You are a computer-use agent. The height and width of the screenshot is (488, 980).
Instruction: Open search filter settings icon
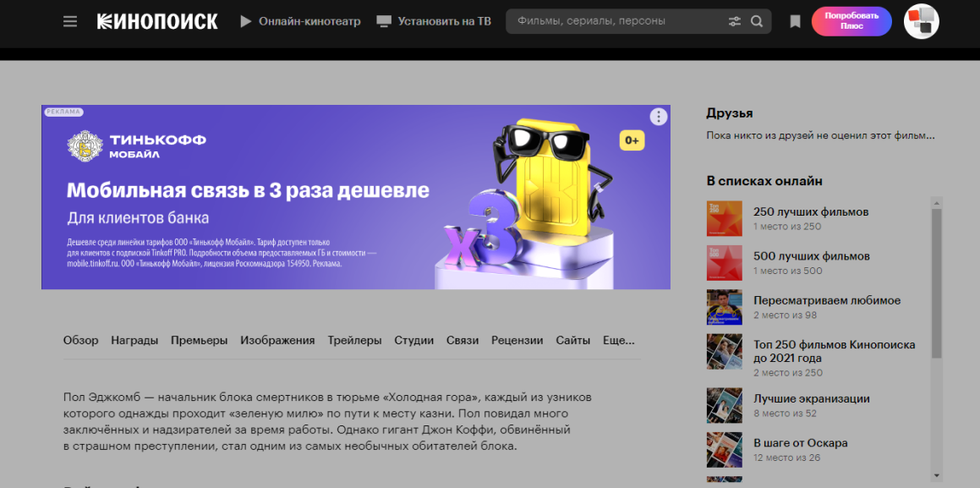pos(734,21)
